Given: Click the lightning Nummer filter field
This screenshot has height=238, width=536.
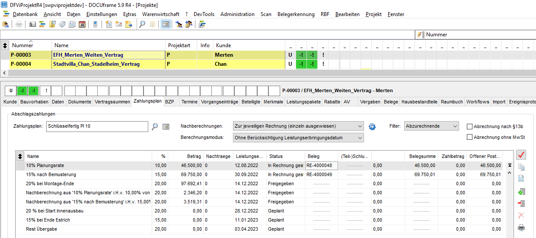Looking at the screenshot, I should tap(475, 35).
